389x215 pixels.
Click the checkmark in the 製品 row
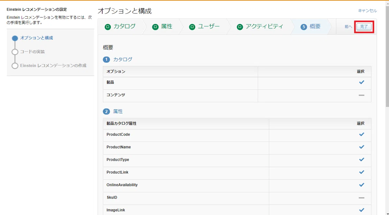click(361, 82)
